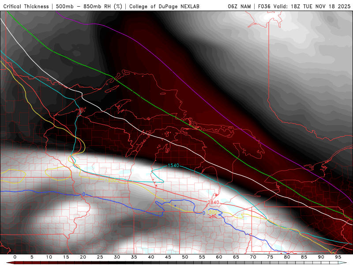Click yellow "1300" label beside "2840"
353x265 pixels.
point(211,212)
